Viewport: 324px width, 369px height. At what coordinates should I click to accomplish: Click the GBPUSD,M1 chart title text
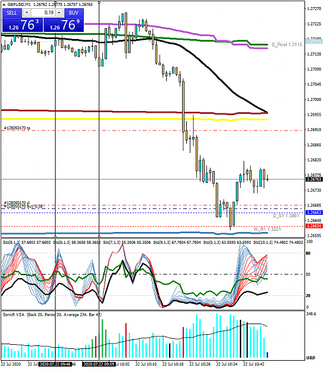pos(19,5)
